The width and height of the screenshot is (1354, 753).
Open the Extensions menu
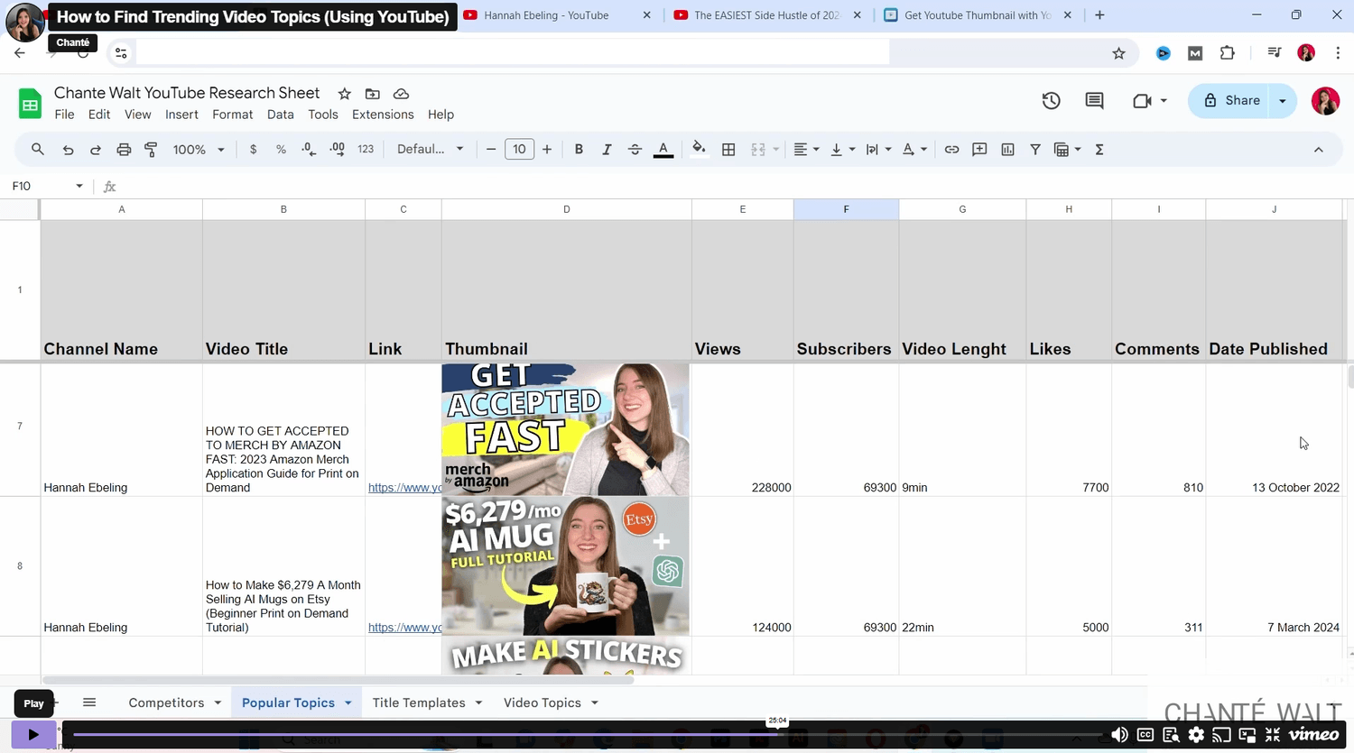coord(383,115)
